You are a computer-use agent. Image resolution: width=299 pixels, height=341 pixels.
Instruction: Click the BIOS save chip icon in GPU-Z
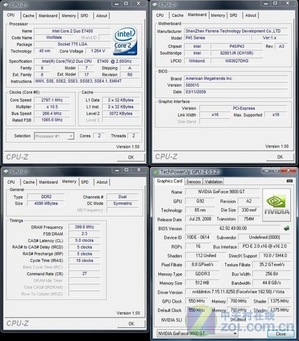(287, 228)
